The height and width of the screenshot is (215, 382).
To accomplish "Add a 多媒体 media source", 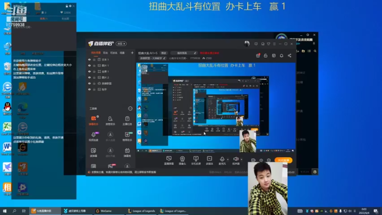I will pyautogui.click(x=209, y=161).
